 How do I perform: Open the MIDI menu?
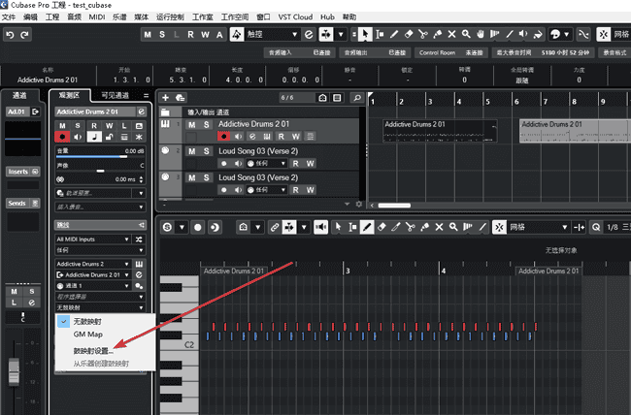click(x=96, y=16)
